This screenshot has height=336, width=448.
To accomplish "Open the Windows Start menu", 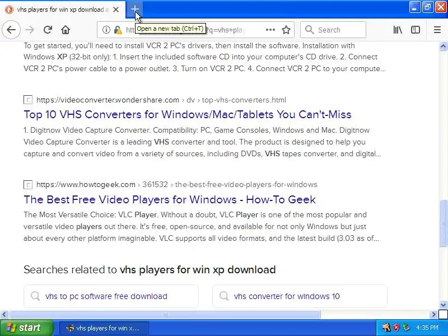I will pos(27,328).
